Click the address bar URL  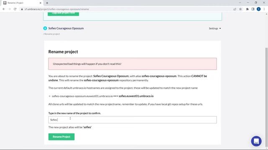(57, 9)
